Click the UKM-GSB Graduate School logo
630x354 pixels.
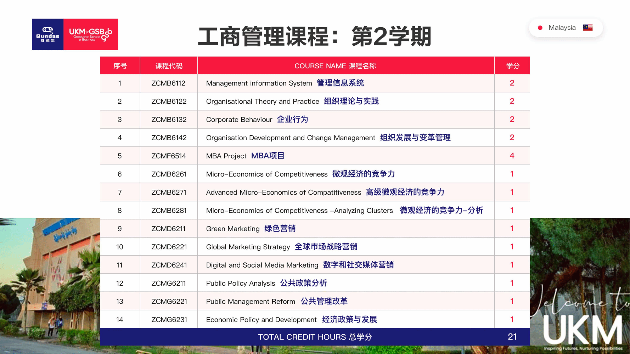click(91, 34)
